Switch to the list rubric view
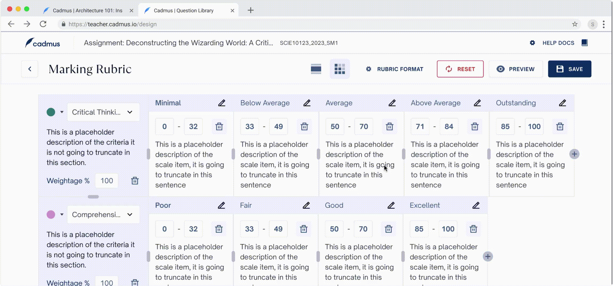Screen dimensions: 613x286 point(316,69)
